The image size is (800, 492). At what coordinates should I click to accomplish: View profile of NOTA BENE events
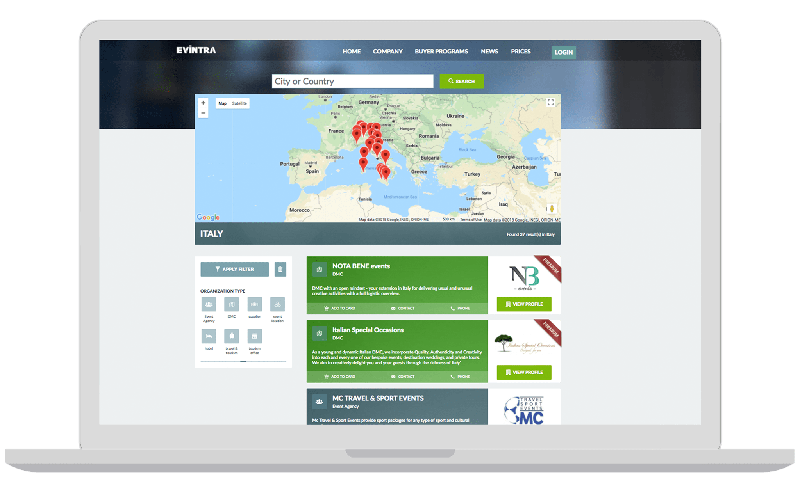[x=524, y=304]
